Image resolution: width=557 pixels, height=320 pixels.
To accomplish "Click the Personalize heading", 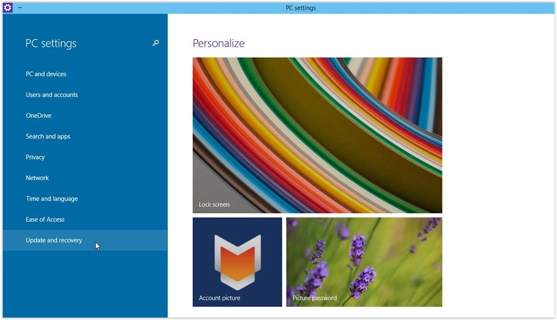I will [218, 43].
